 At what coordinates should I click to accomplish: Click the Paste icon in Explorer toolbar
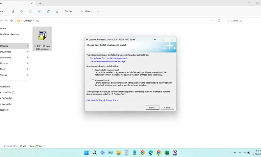31,11
